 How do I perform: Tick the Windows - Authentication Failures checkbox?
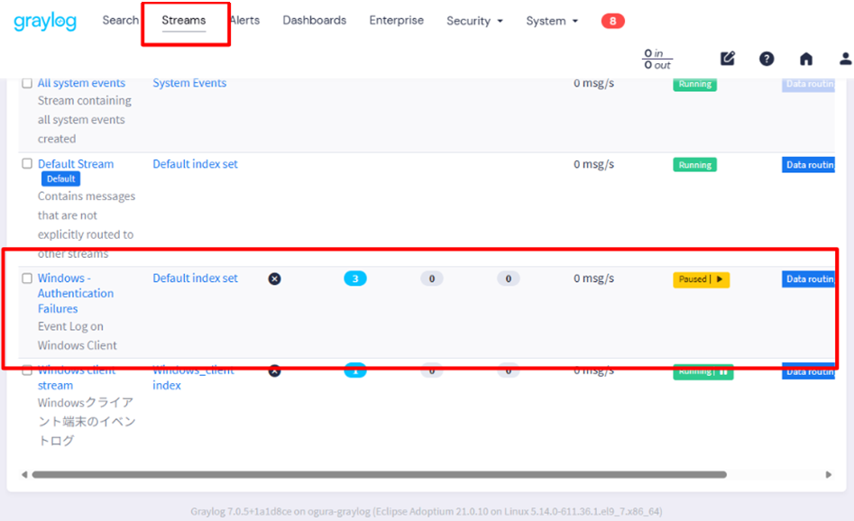pyautogui.click(x=27, y=279)
